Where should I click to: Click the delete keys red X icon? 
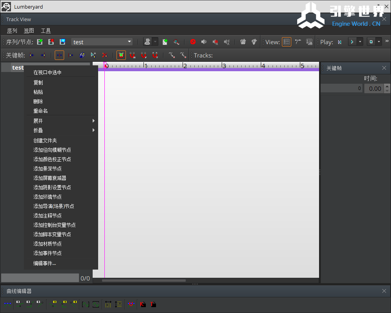[105, 55]
